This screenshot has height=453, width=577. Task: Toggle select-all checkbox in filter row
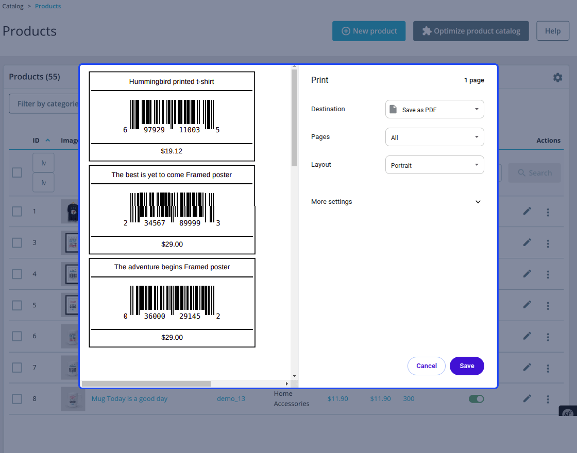tap(17, 172)
